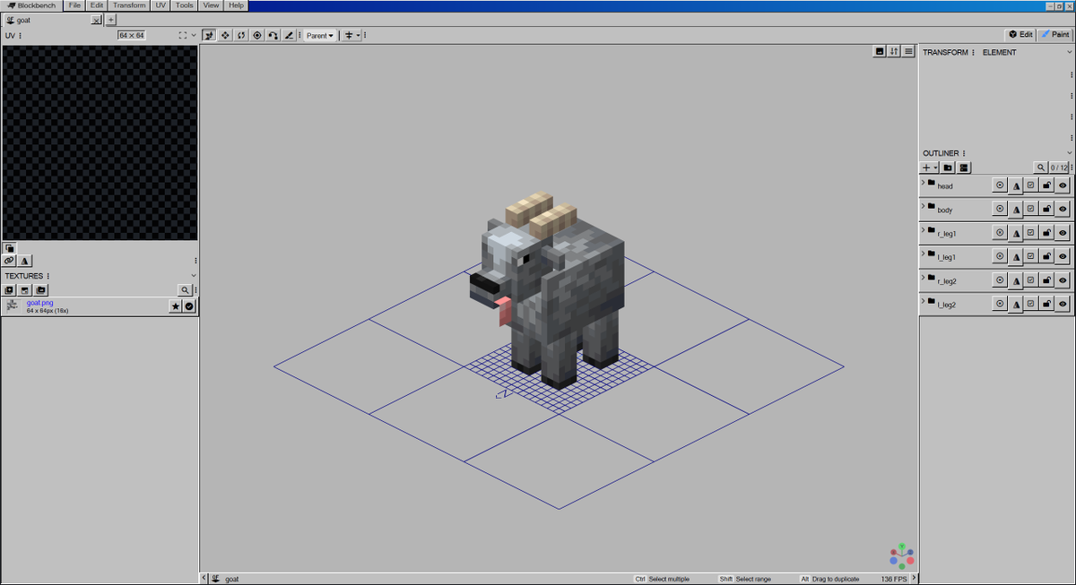The height and width of the screenshot is (585, 1076).
Task: Add a new group in Outliner
Action: pos(948,168)
